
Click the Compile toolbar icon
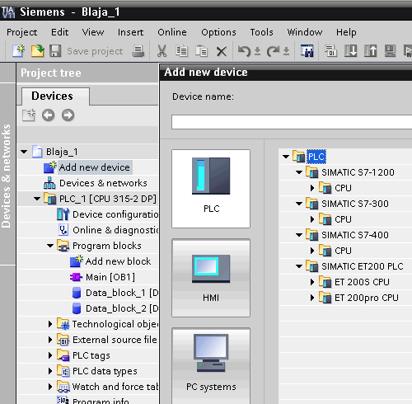(330, 51)
